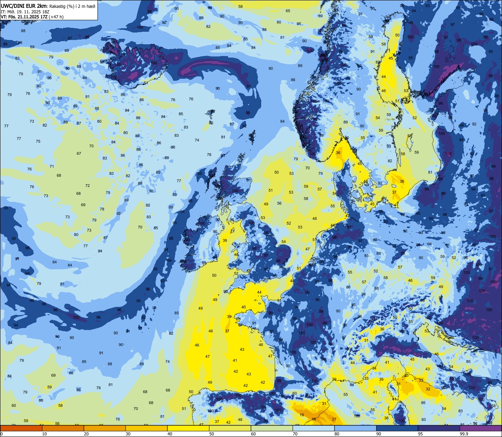Click the 10–20% orange legend swatch
This screenshot has width=502, height=437.
63,428
